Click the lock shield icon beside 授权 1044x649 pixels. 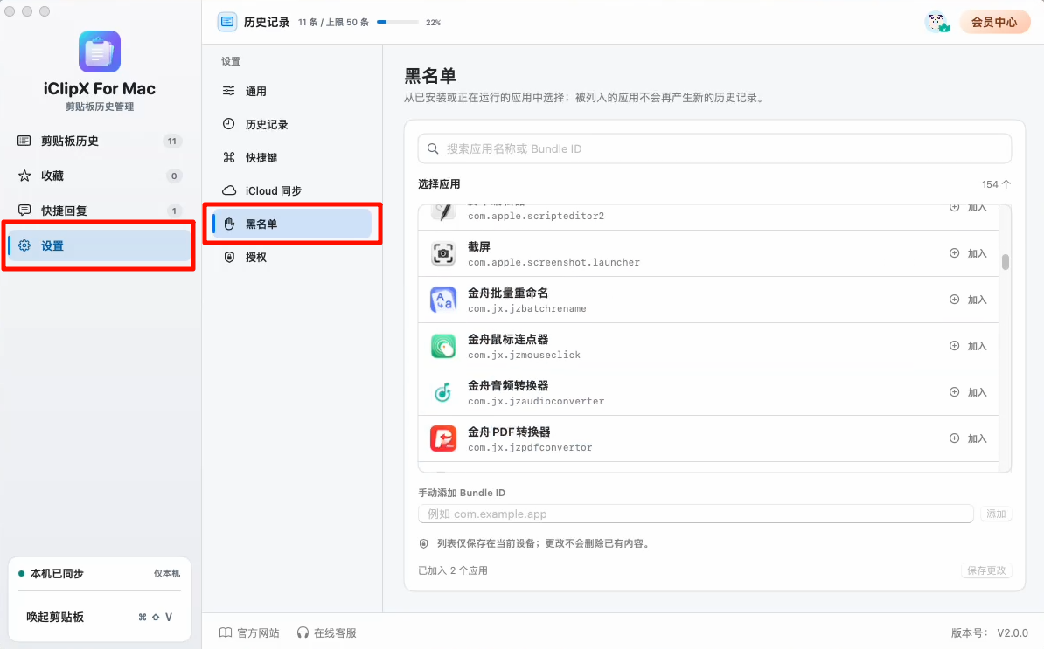coord(229,257)
